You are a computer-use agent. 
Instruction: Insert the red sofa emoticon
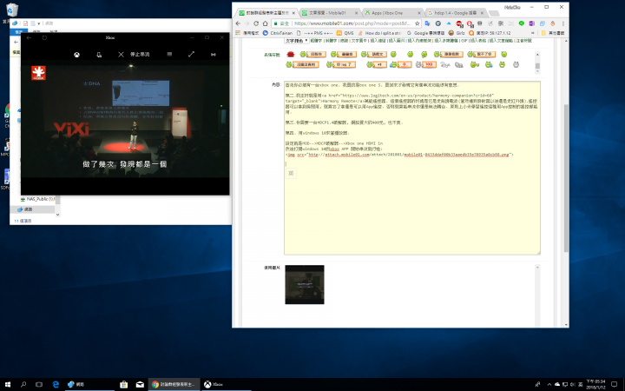point(290,54)
